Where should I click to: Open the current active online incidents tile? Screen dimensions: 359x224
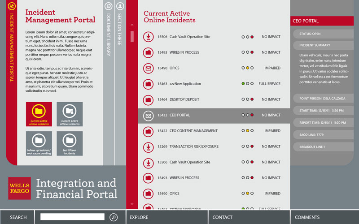(x=39, y=114)
